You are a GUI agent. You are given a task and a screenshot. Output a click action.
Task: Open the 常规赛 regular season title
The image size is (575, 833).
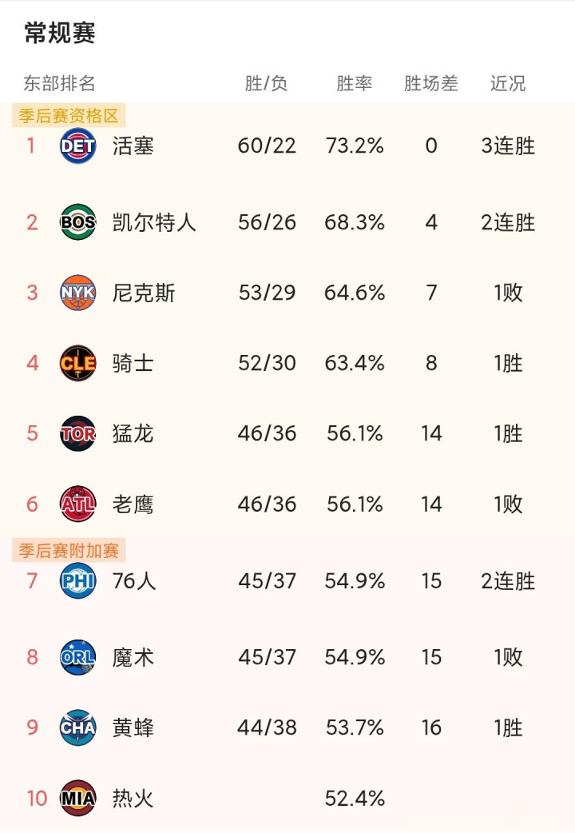tap(60, 33)
